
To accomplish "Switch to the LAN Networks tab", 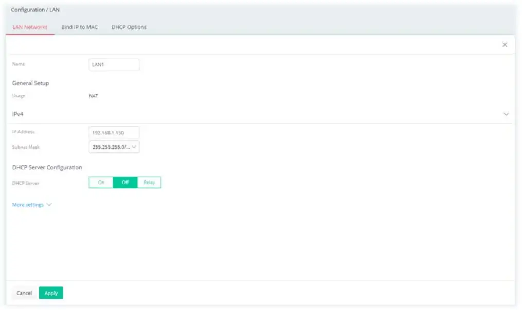I will pos(30,27).
